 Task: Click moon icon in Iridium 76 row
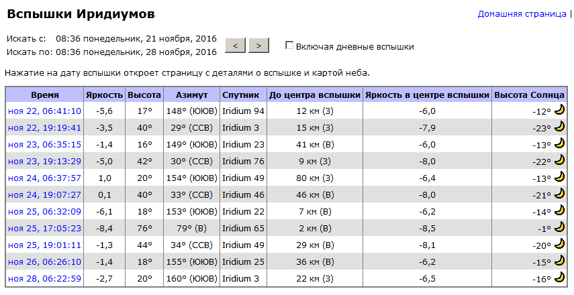click(x=559, y=160)
